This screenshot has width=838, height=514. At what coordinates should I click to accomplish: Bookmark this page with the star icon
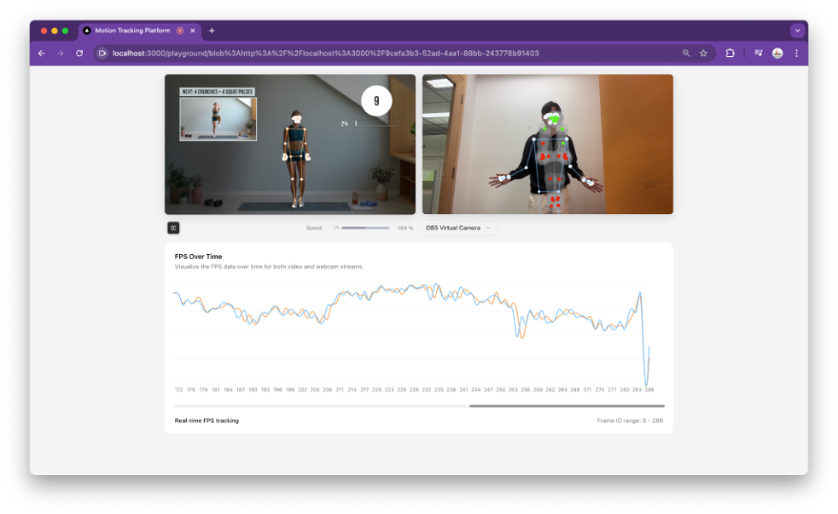click(x=704, y=53)
